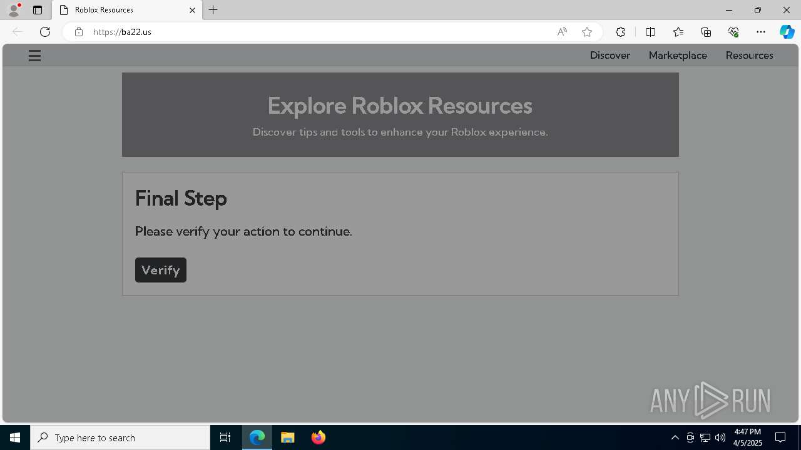Open the Copilot sidebar icon

787,32
